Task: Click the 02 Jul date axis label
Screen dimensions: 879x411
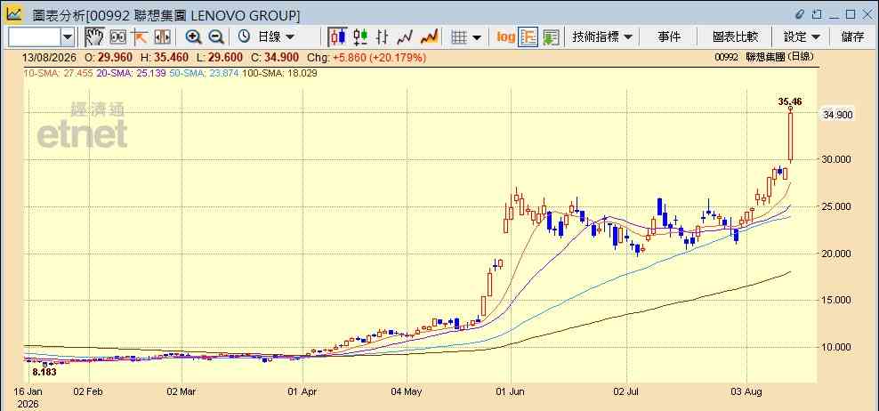Action: [x=628, y=391]
